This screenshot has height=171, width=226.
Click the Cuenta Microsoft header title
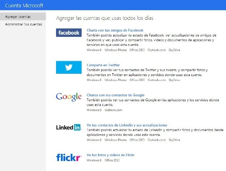click(24, 5)
